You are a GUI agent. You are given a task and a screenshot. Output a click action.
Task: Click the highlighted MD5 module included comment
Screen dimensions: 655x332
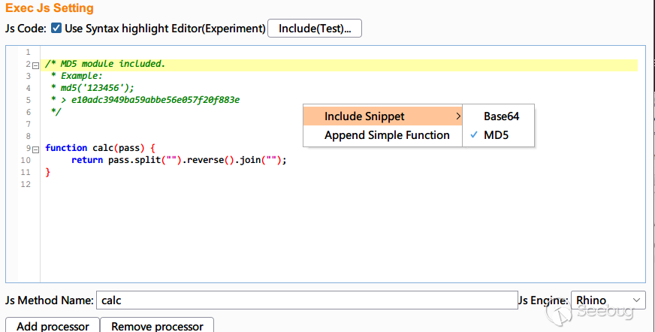click(105, 65)
